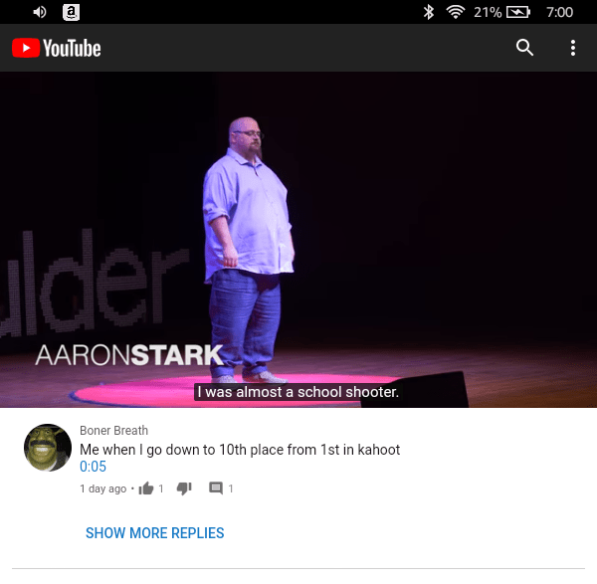Open YouTube search with the magnifier icon
The image size is (597, 584).
[524, 48]
